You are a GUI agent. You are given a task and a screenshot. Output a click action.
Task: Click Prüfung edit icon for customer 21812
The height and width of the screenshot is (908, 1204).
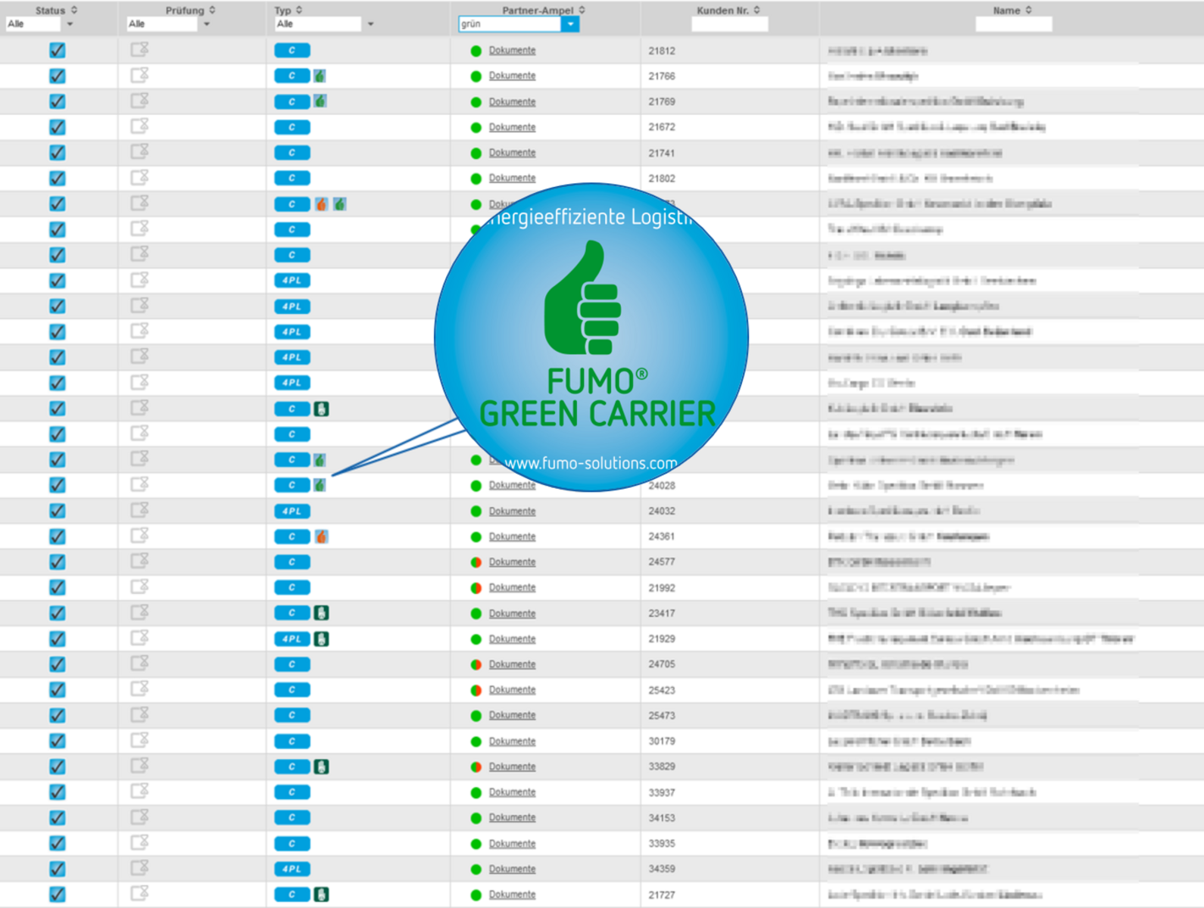tap(139, 50)
